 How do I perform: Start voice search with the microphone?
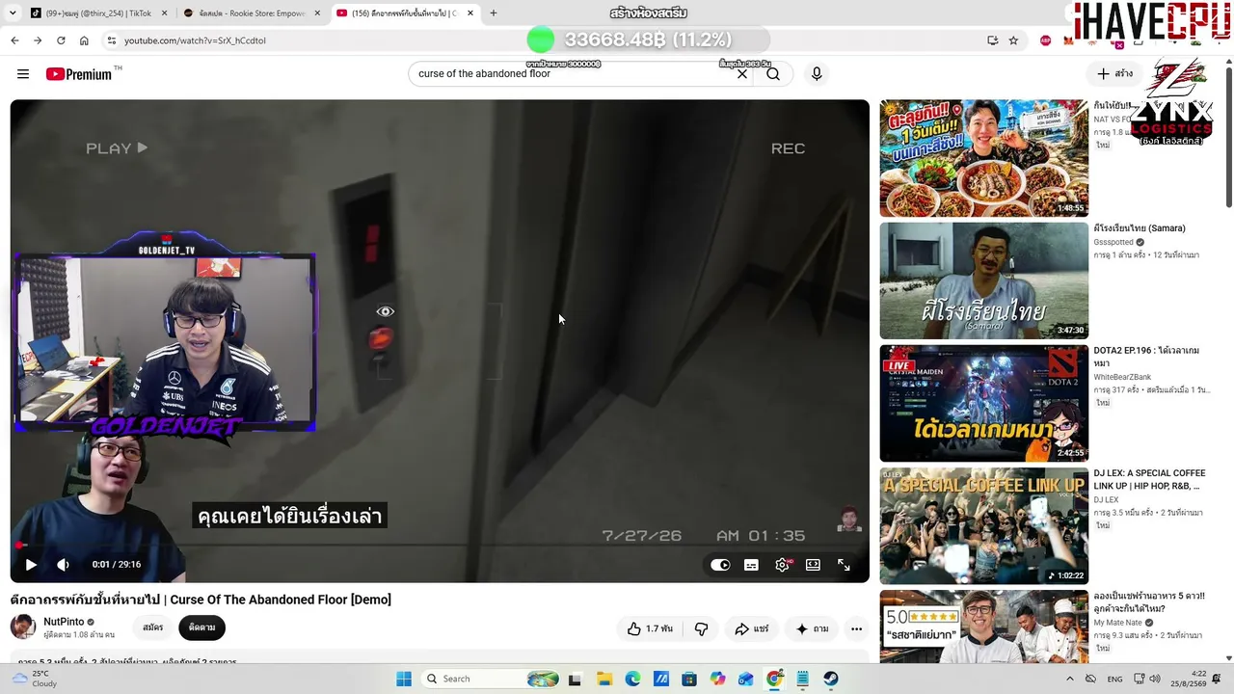817,74
